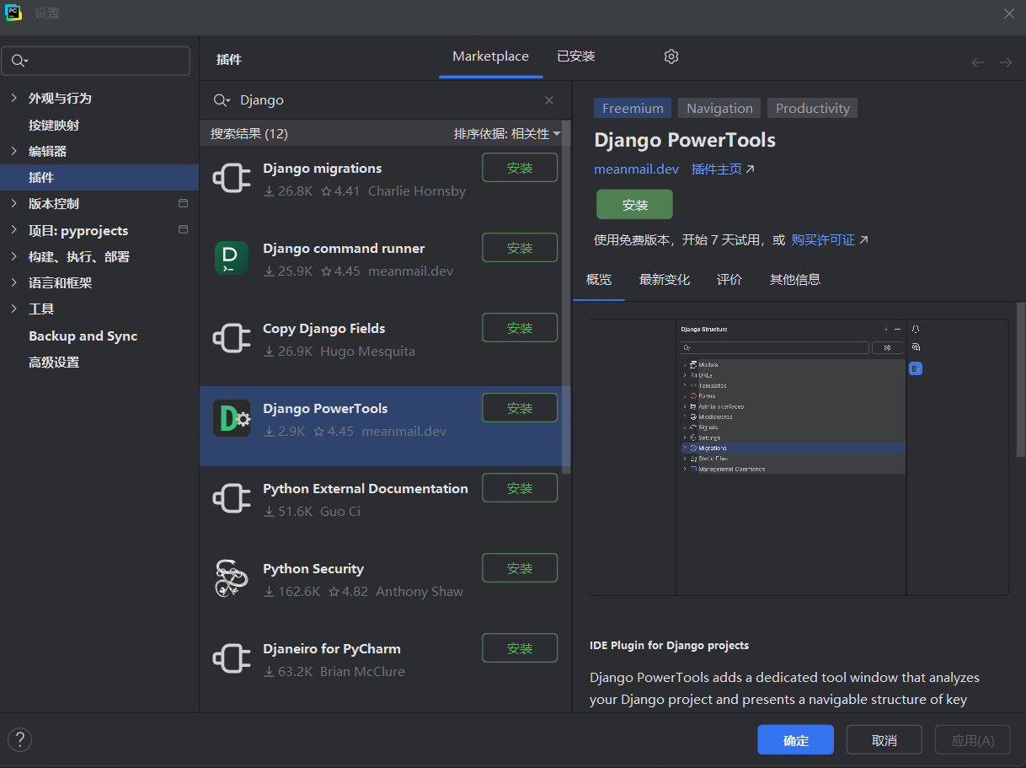Install Django migrations plugin
This screenshot has width=1026, height=768.
[520, 168]
